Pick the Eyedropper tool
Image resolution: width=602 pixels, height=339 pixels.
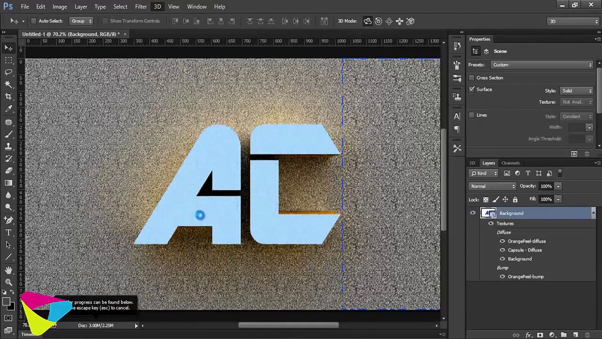click(x=8, y=109)
